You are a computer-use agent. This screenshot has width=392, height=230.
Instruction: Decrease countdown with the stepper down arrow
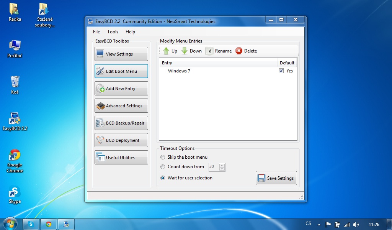tap(222, 169)
